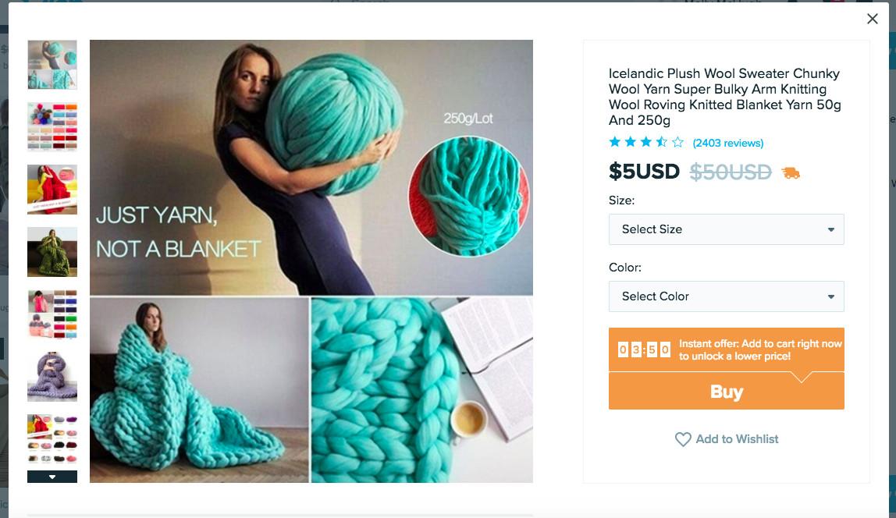Select the green blanket thumbnail
Image resolution: width=896 pixels, height=518 pixels.
point(52,252)
